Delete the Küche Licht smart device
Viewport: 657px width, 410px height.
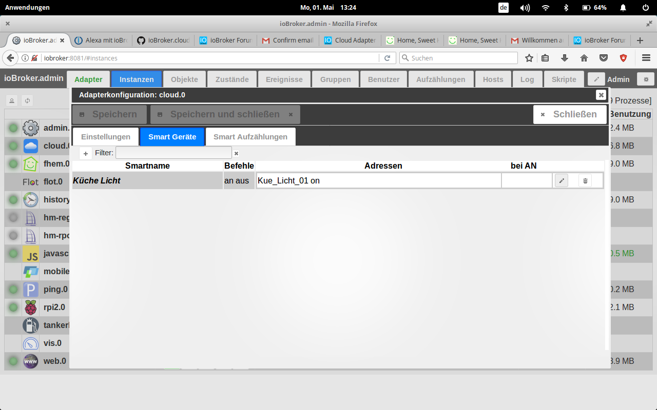[x=585, y=180]
